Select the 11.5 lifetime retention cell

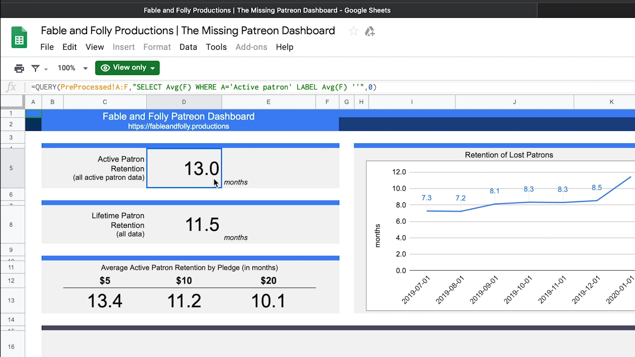202,224
